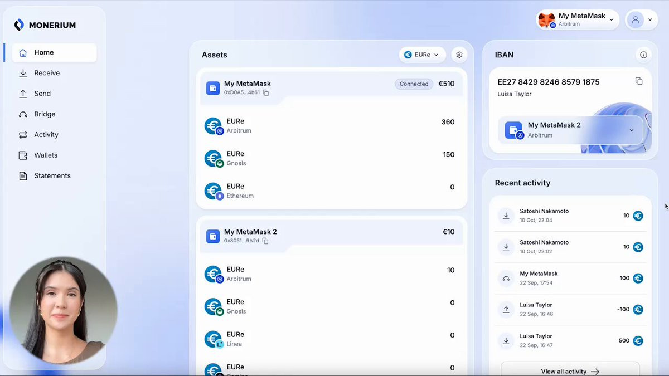Image resolution: width=669 pixels, height=376 pixels.
Task: Click Luisa Taylor name under IBAN
Action: (515, 94)
